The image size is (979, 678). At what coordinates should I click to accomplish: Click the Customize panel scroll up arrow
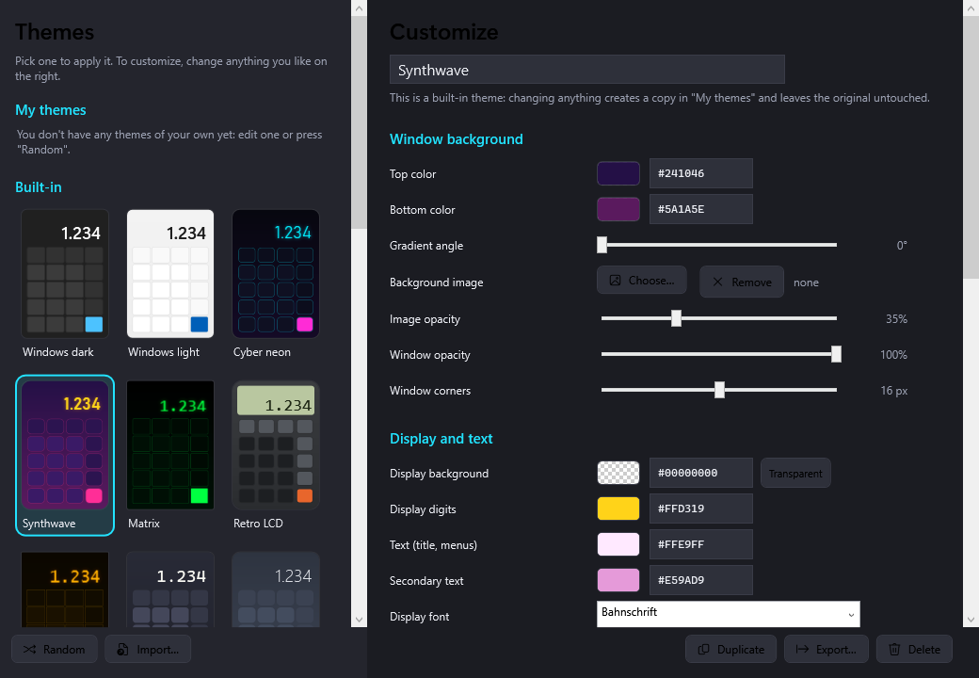click(971, 8)
